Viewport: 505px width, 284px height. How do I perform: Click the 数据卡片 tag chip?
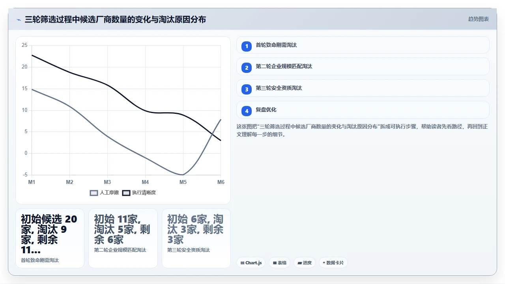333,263
